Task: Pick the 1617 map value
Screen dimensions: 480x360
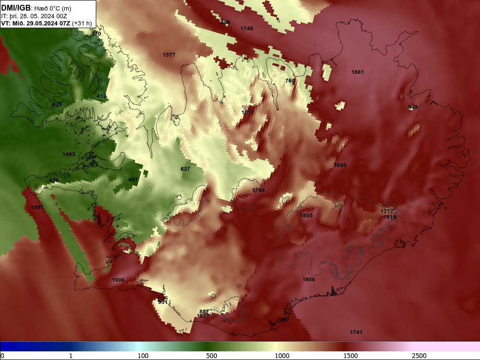Action: (248, 112)
